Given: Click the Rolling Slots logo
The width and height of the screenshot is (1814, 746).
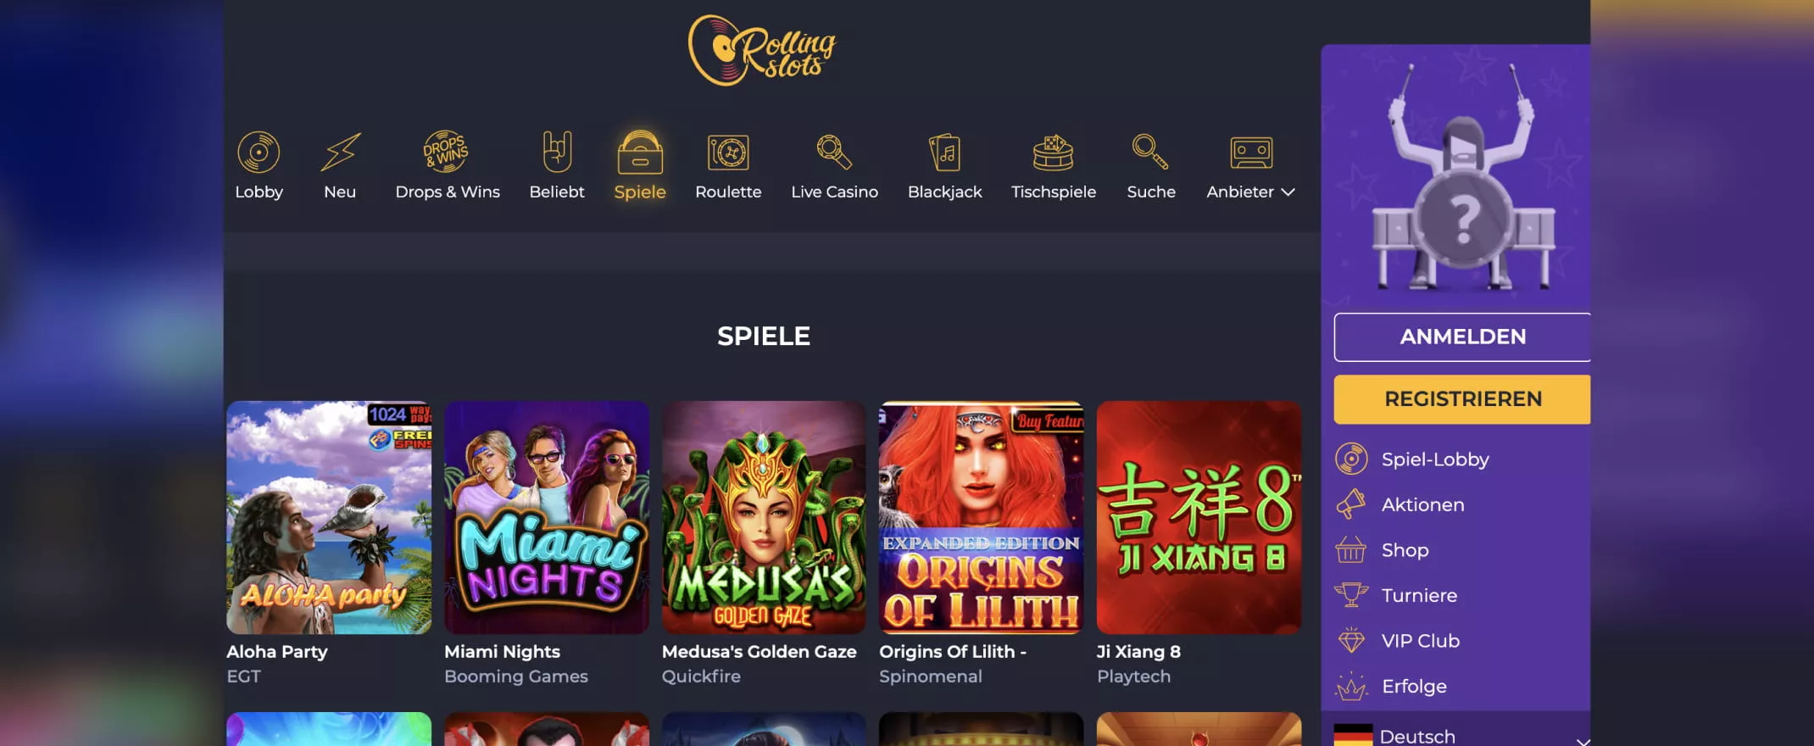Looking at the screenshot, I should pyautogui.click(x=762, y=51).
